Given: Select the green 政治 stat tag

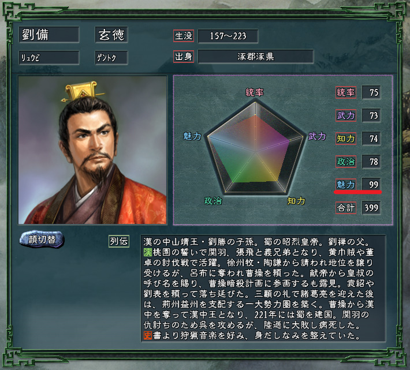Looking at the screenshot, I should pyautogui.click(x=346, y=161).
